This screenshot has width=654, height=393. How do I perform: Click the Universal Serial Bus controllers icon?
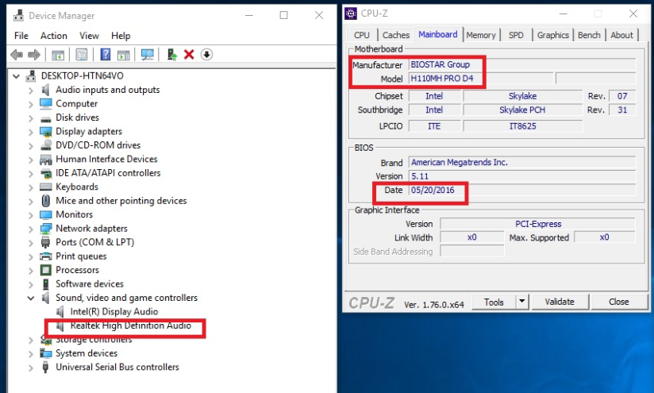pos(45,367)
